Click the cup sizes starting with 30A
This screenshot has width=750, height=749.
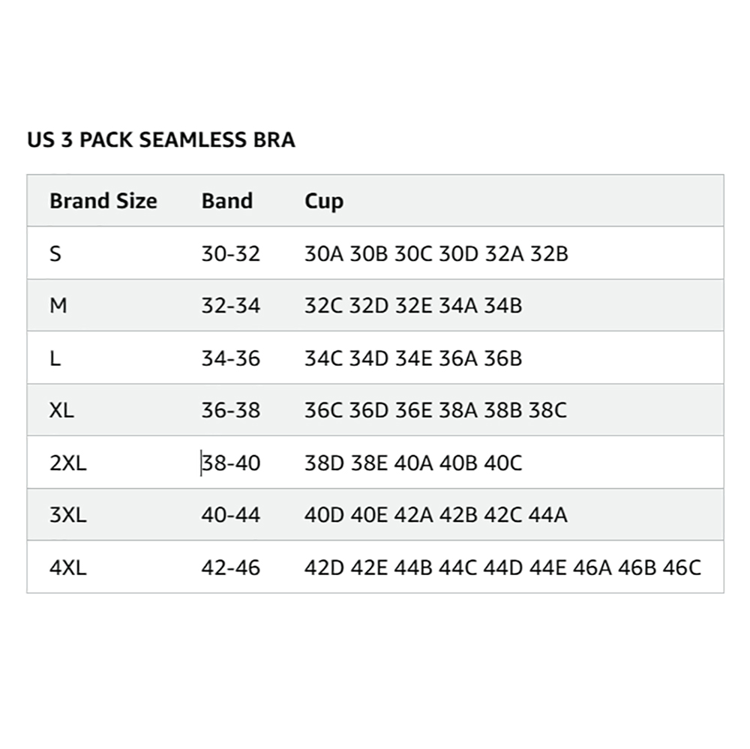(436, 253)
